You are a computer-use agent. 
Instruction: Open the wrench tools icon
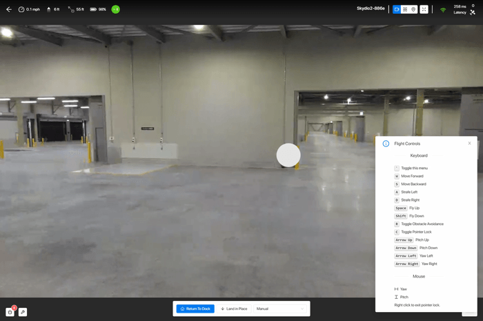click(23, 312)
